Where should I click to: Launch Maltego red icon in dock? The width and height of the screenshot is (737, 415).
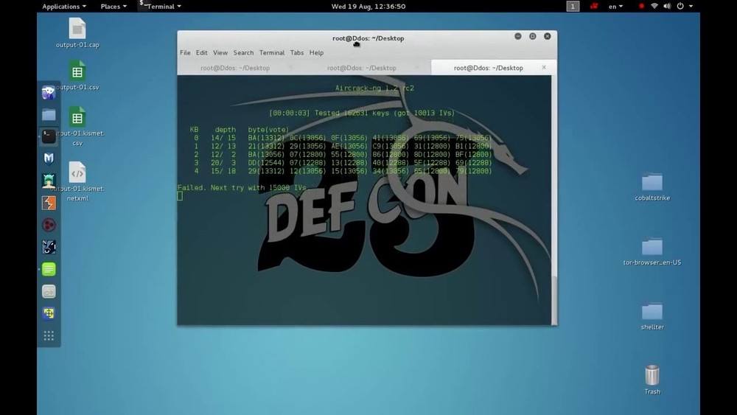(49, 225)
